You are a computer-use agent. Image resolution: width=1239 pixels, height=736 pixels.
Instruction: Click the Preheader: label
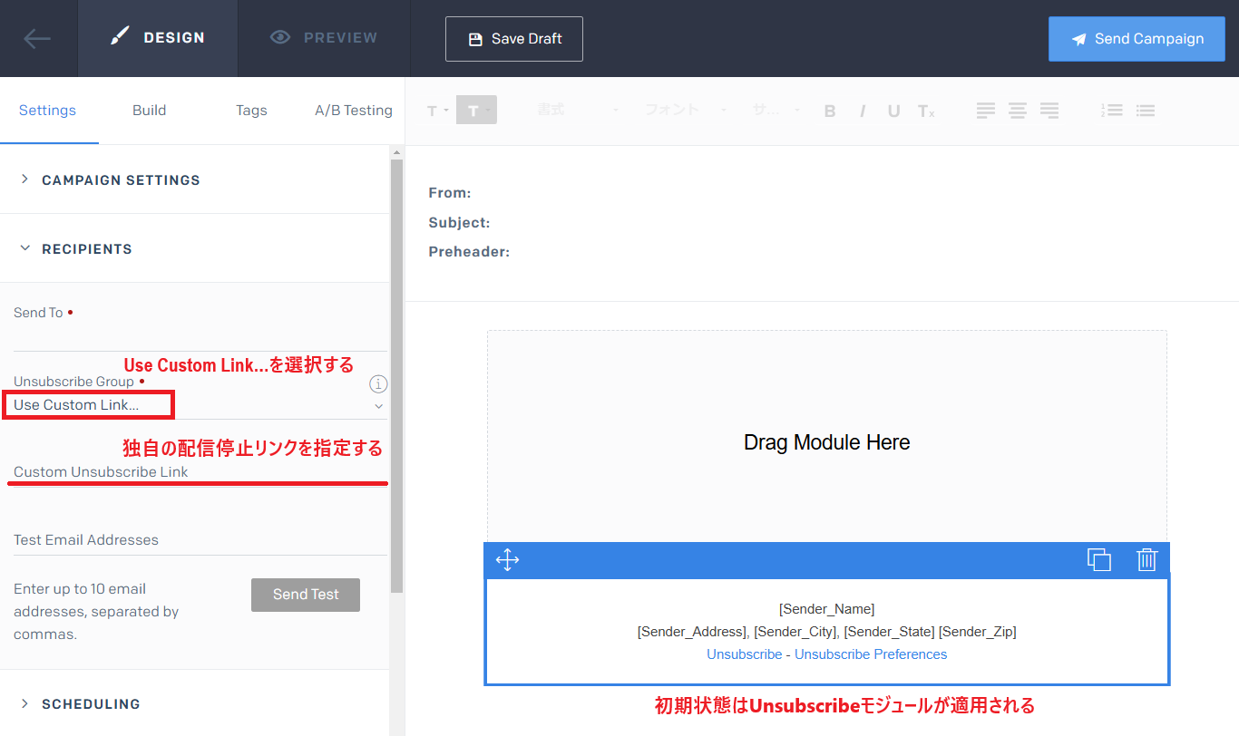pyautogui.click(x=469, y=252)
